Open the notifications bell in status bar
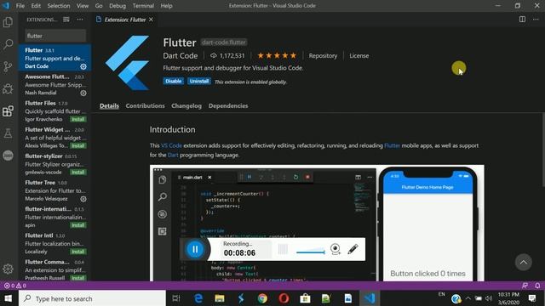 point(537,286)
